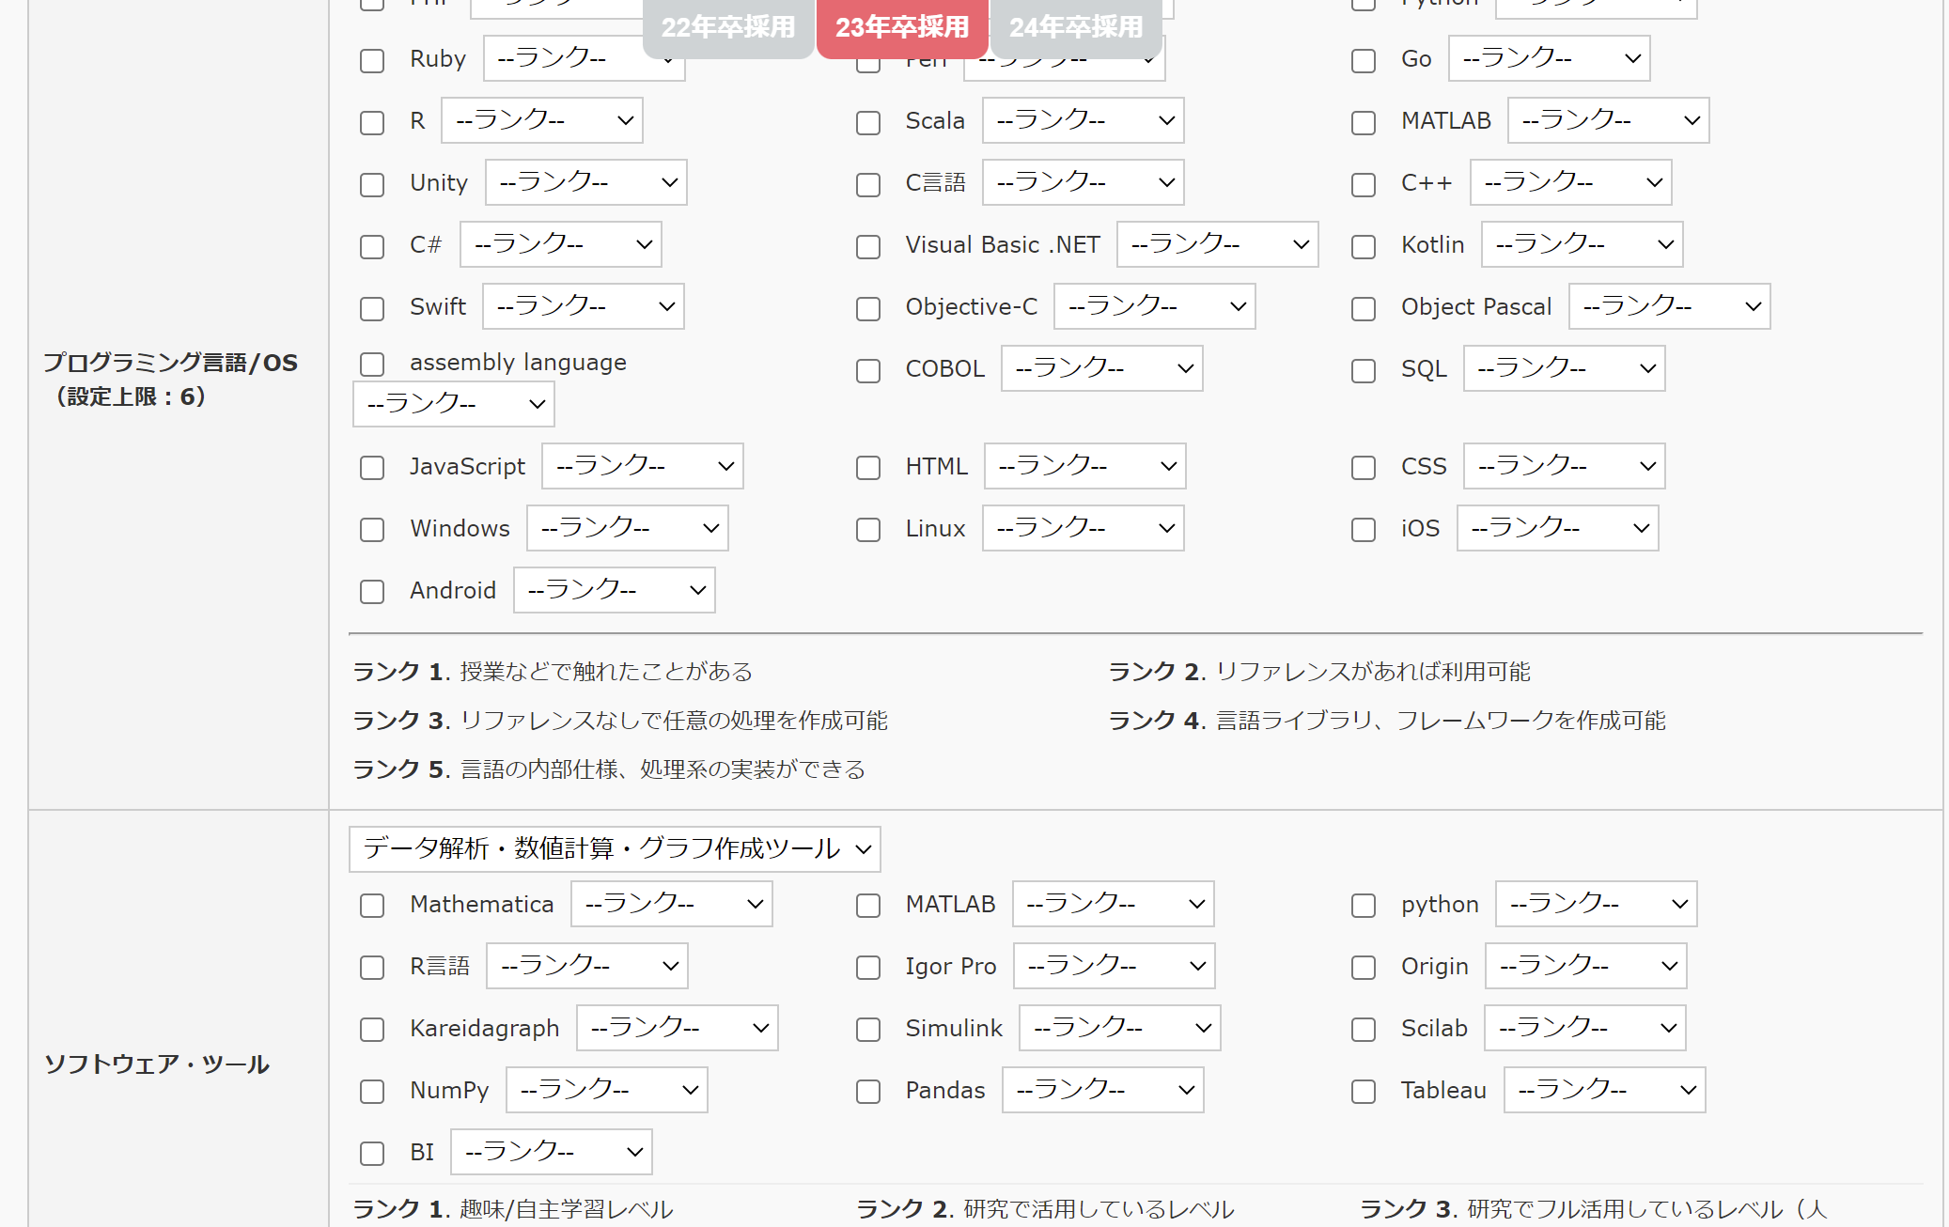Tick the Unity checkbox
Screen dimensions: 1949x1227
(372, 185)
